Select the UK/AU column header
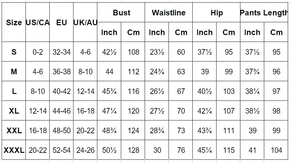This screenshot has width=291, height=163. point(85,23)
